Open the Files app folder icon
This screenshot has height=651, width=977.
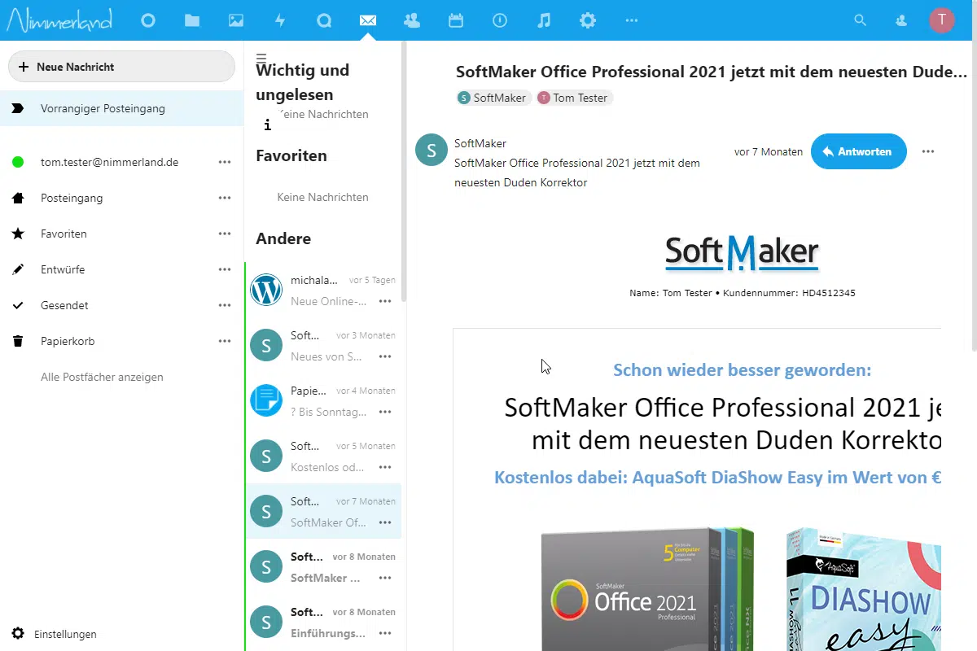(x=192, y=20)
